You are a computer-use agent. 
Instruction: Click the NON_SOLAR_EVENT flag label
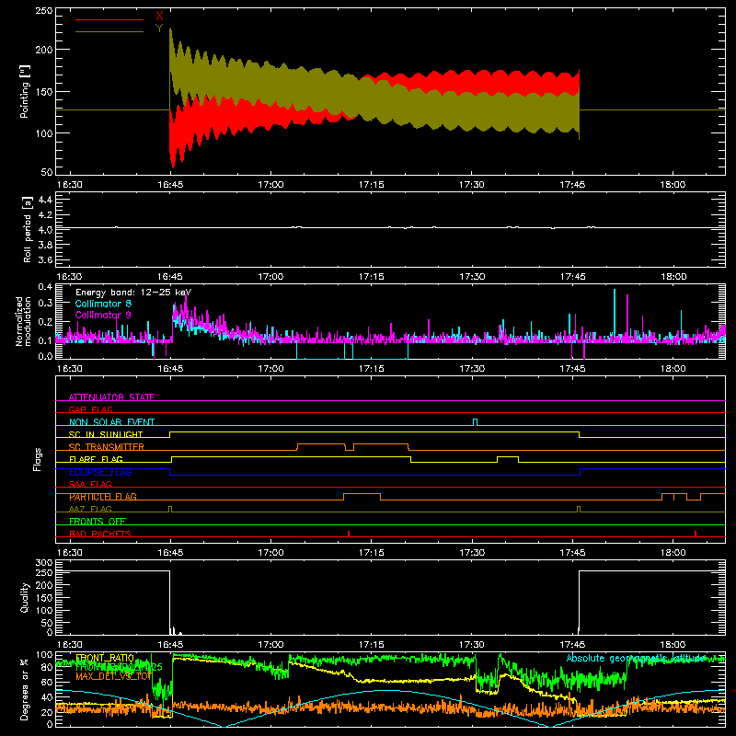click(111, 422)
